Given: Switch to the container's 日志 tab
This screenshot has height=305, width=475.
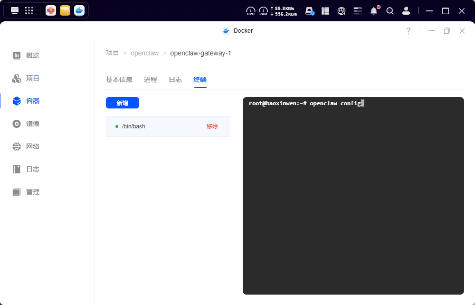Looking at the screenshot, I should coord(175,80).
